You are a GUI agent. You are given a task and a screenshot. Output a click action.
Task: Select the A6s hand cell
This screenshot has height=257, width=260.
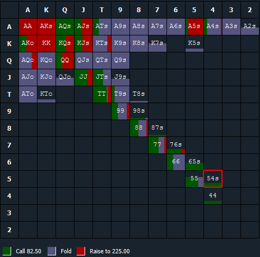tap(176, 26)
